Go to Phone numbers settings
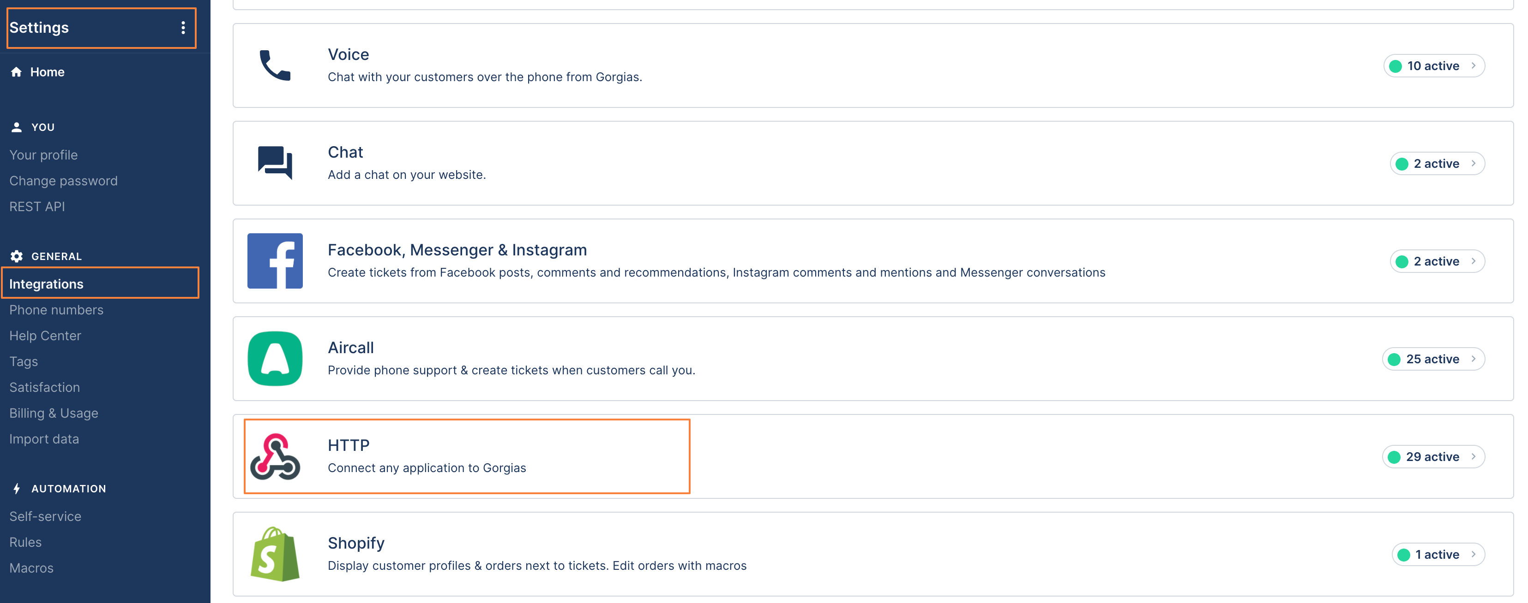The height and width of the screenshot is (603, 1528). (x=56, y=310)
